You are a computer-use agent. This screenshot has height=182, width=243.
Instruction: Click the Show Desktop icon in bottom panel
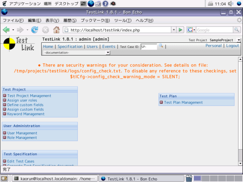pyautogui.click(x=4, y=179)
